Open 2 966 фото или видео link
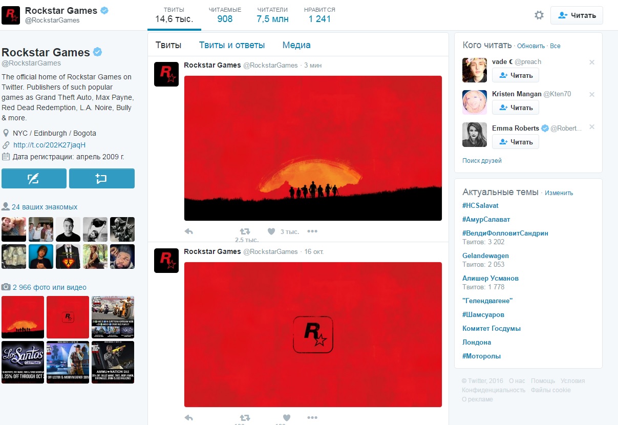 click(x=50, y=287)
